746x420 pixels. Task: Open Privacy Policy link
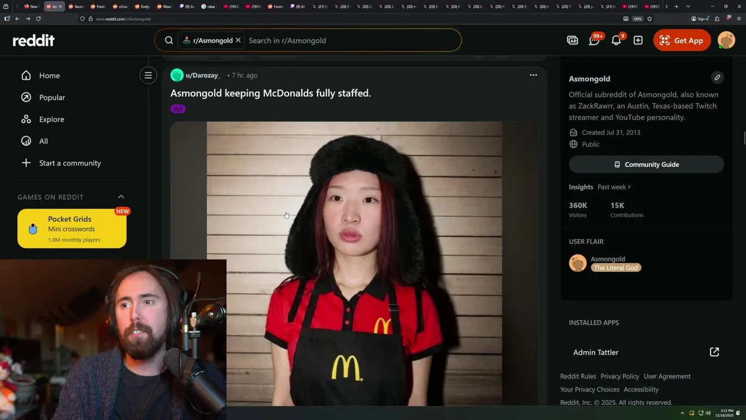(620, 376)
